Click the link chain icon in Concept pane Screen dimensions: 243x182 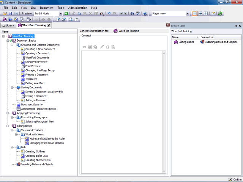pyautogui.click(x=84, y=47)
